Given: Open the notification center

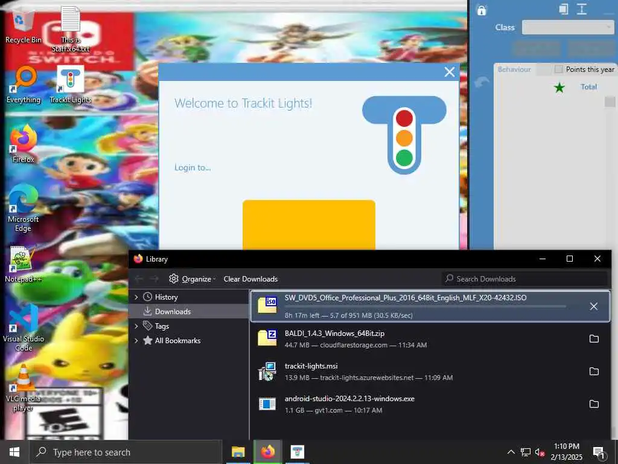Looking at the screenshot, I should point(599,453).
